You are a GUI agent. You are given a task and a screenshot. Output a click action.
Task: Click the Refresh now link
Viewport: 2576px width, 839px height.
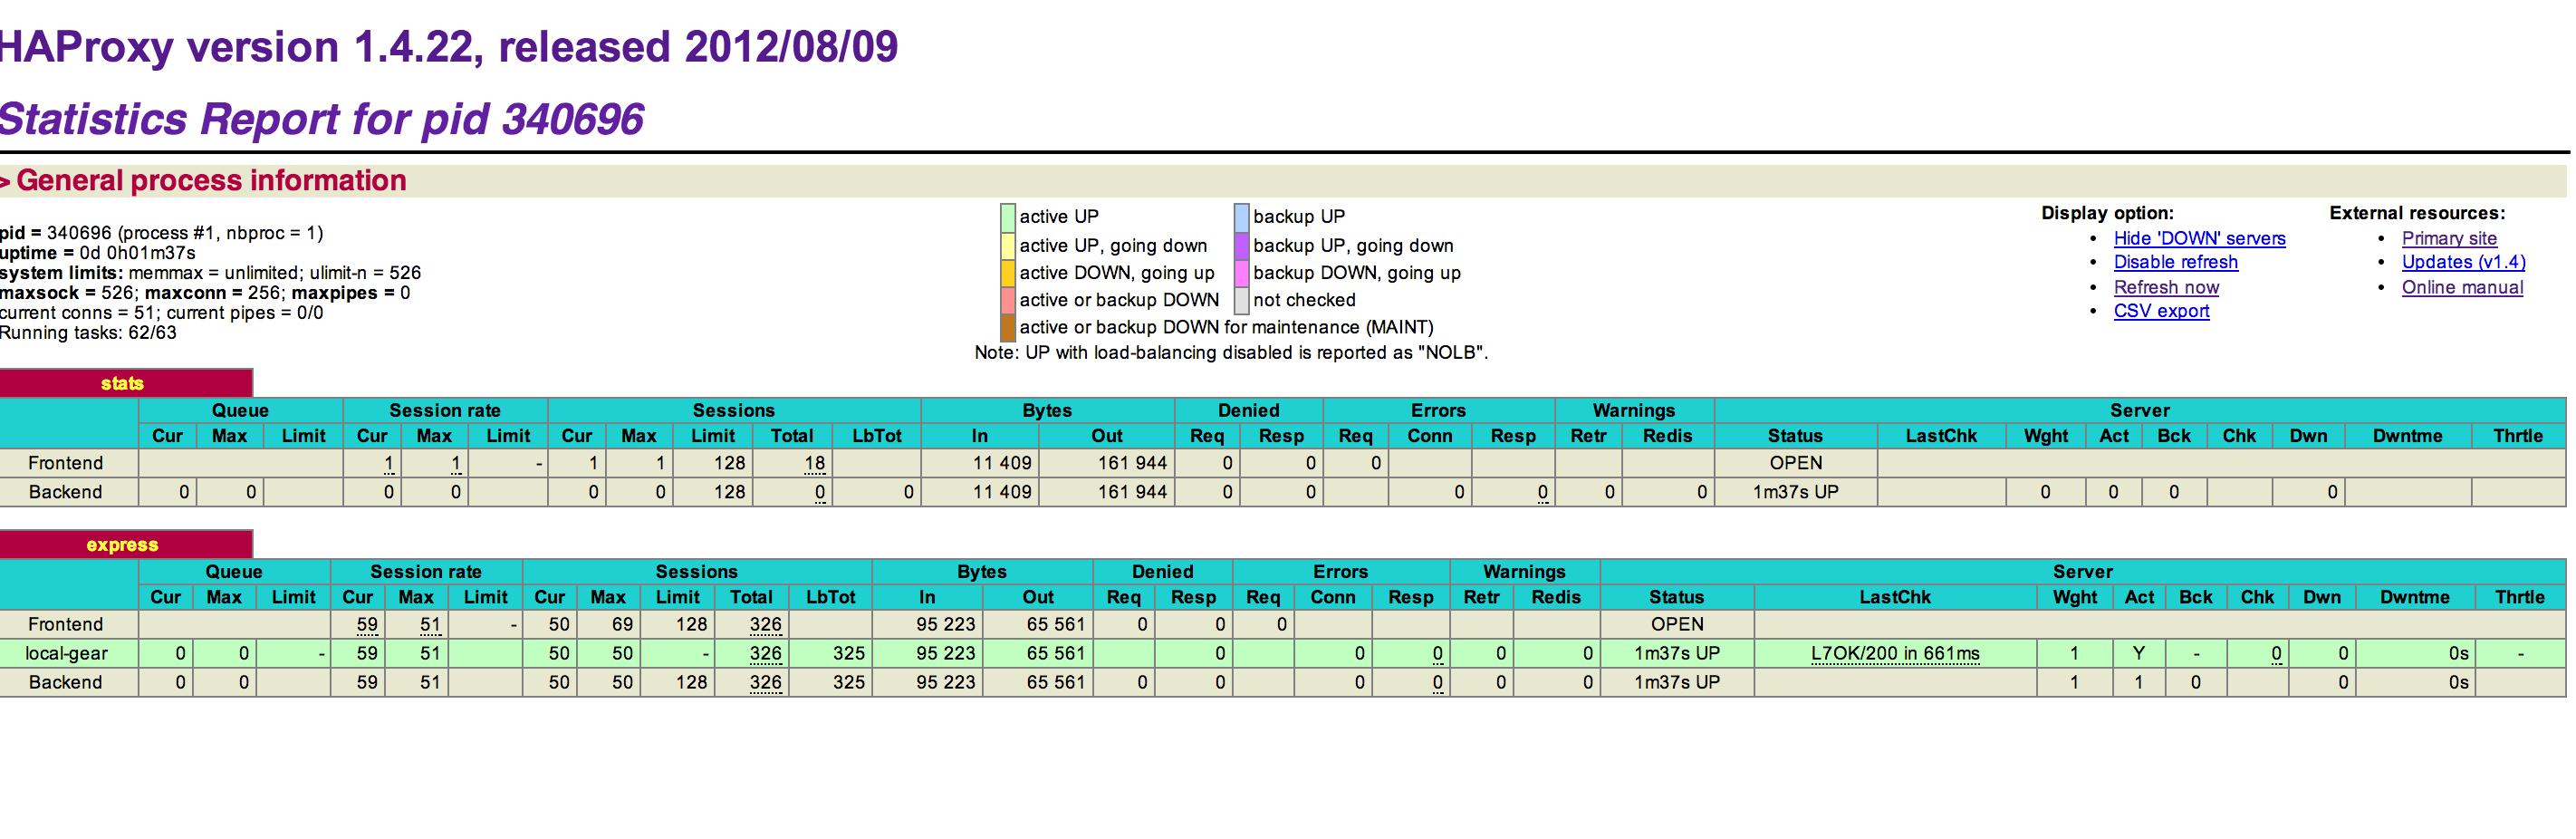2166,287
